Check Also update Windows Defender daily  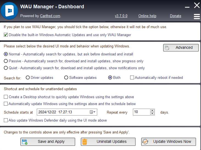(6, 120)
